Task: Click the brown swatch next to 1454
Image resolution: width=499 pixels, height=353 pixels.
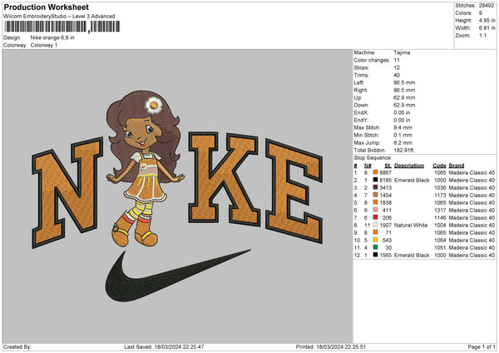Action: pyautogui.click(x=376, y=195)
